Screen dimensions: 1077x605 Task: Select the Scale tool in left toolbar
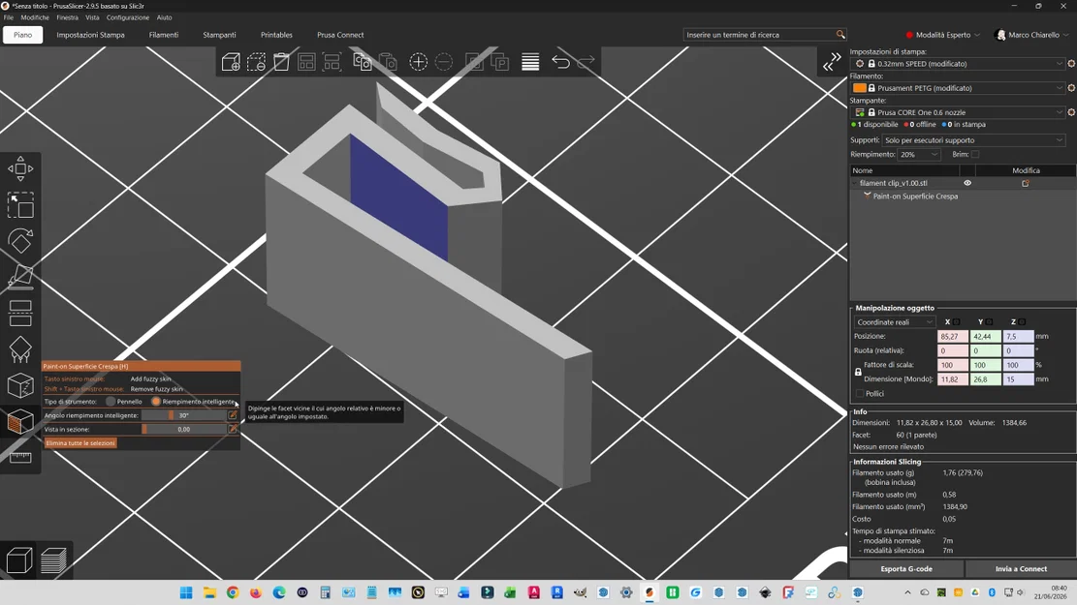(20, 204)
